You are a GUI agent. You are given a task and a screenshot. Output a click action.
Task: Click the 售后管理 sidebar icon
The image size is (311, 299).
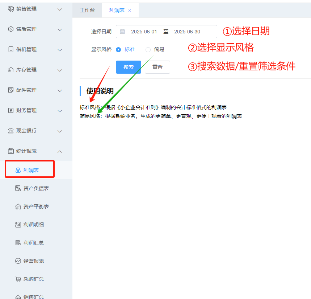[x=11, y=29]
